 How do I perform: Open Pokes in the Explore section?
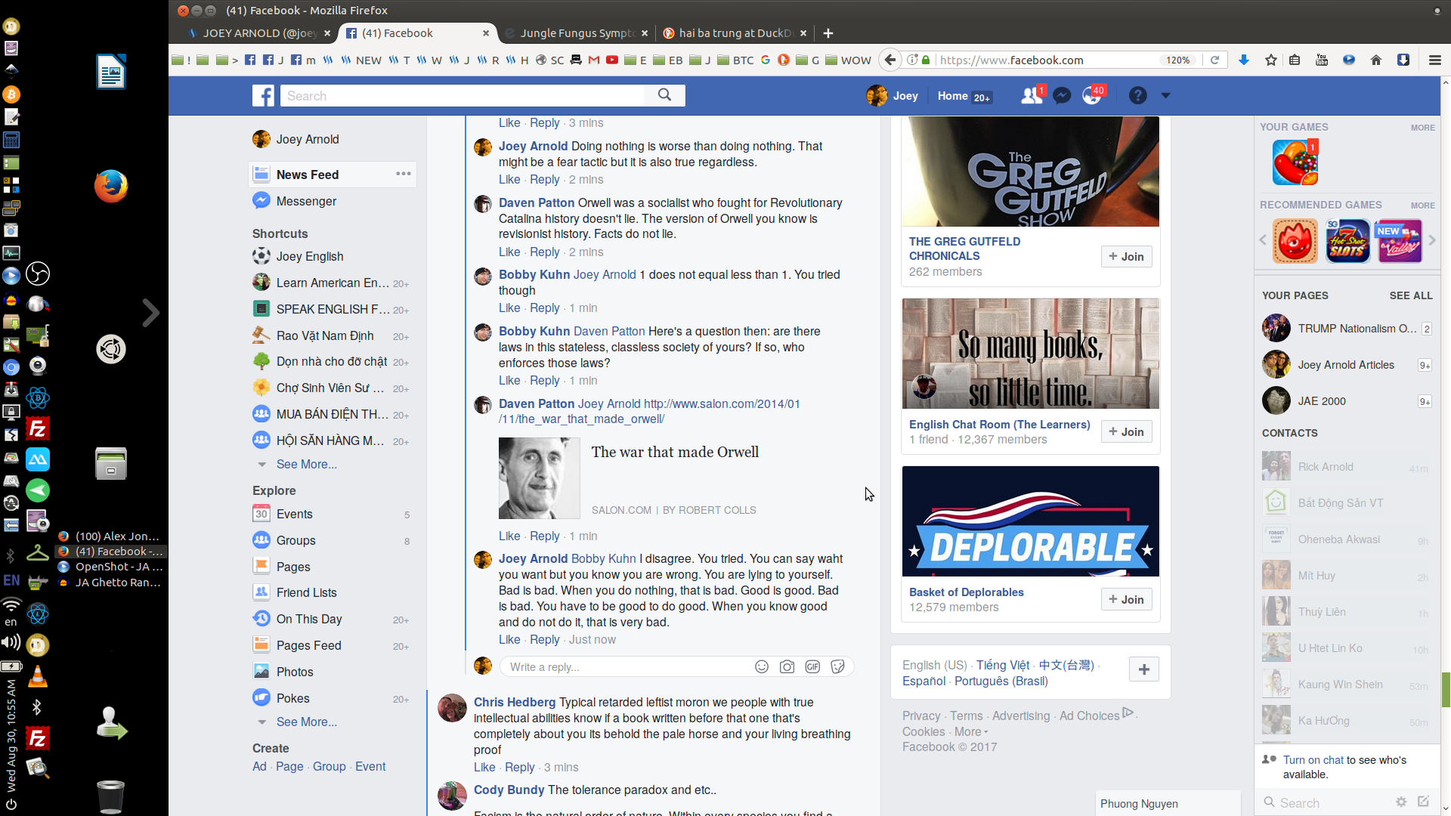[x=292, y=698]
